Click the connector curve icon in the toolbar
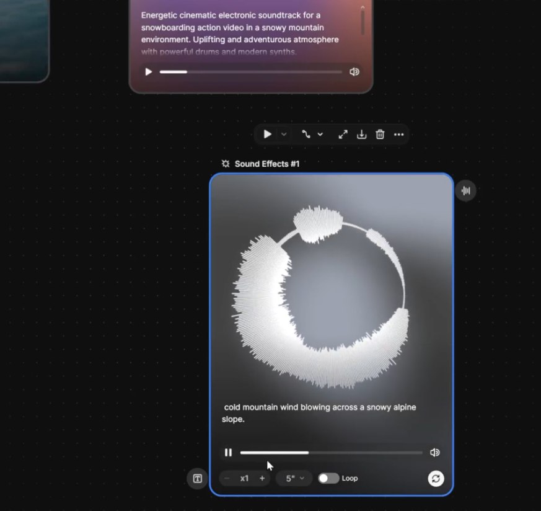 (306, 134)
